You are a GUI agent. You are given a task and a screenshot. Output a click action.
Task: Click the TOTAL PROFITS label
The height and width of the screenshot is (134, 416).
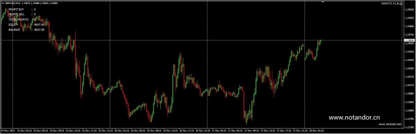[19, 20]
